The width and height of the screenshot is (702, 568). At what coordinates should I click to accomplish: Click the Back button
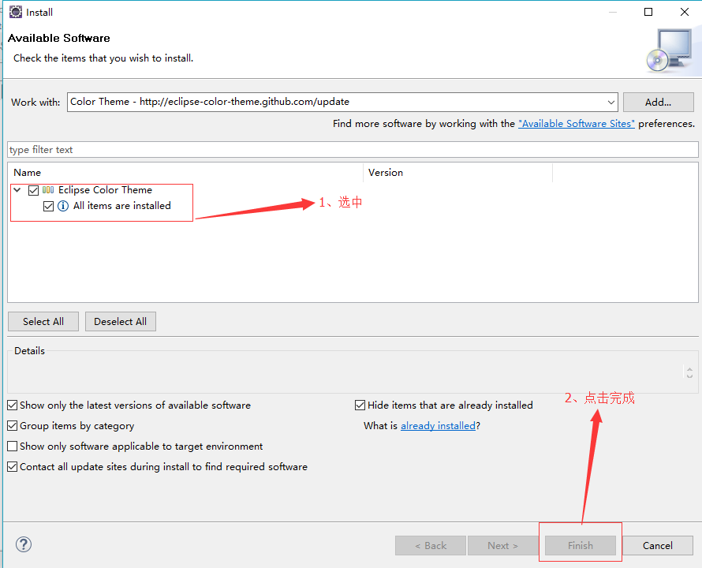(x=431, y=546)
